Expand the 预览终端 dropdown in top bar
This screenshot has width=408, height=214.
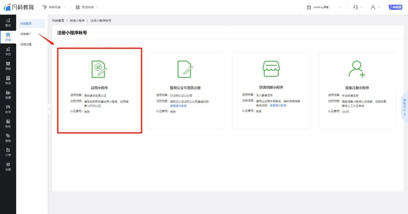click(87, 7)
